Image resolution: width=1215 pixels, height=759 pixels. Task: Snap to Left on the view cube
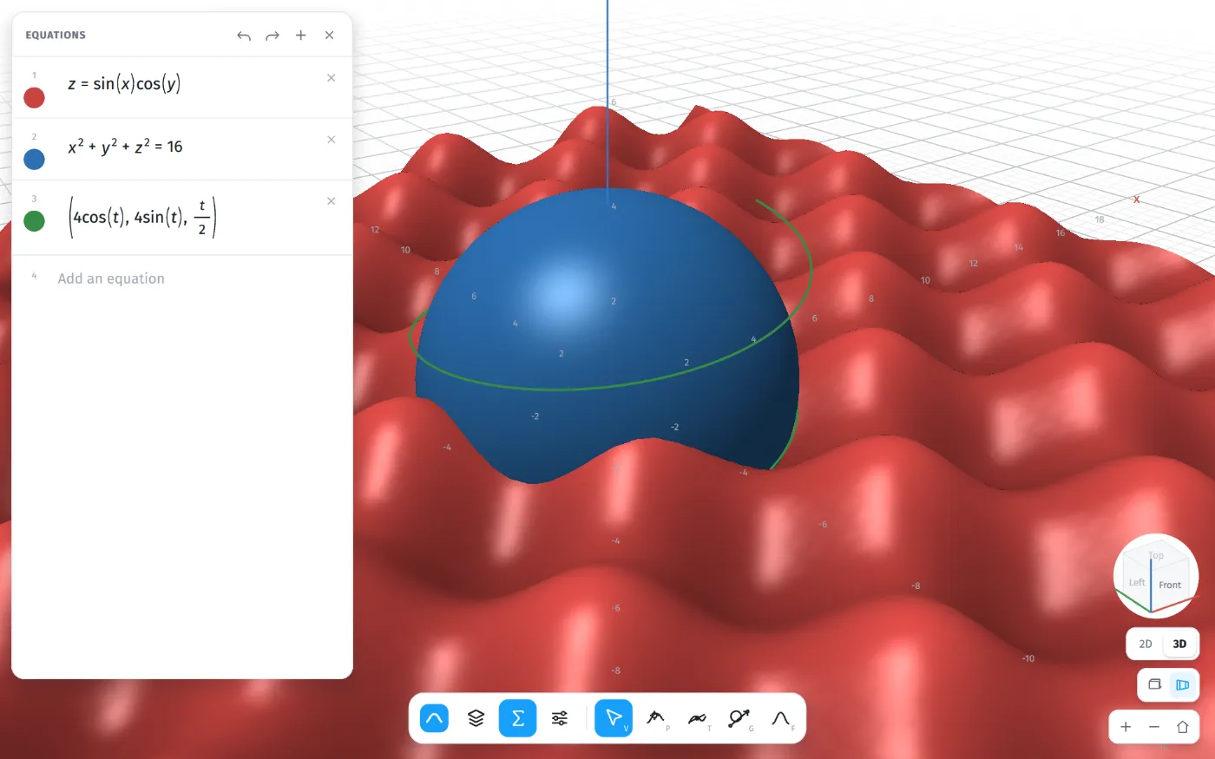click(x=1137, y=582)
